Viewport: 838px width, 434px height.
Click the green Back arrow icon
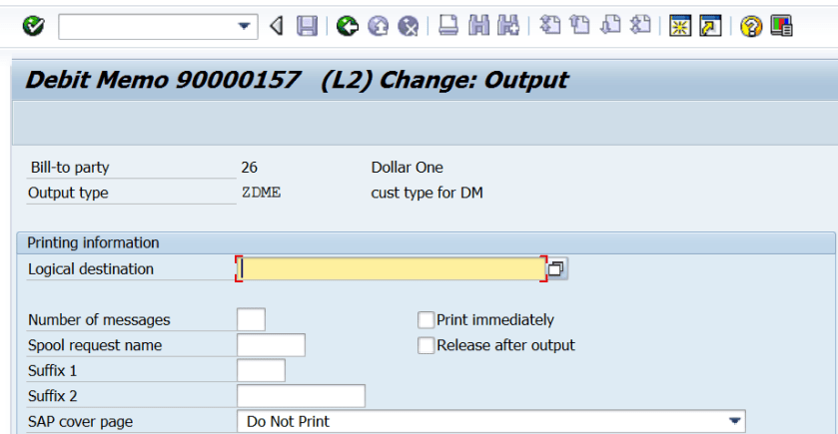[x=348, y=26]
